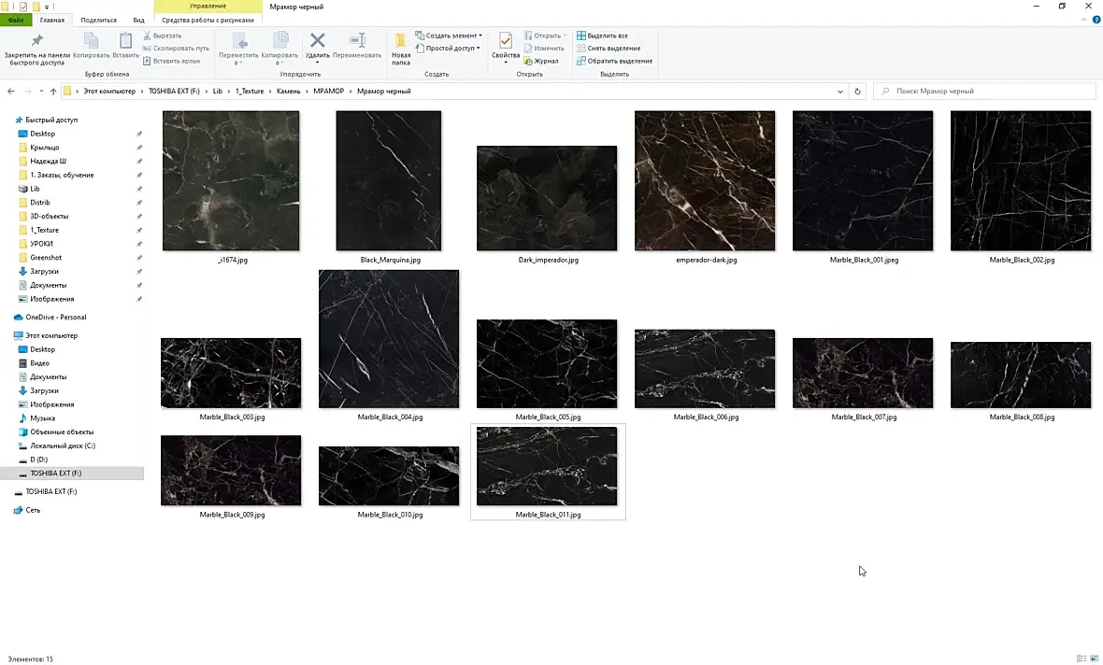Open Lib in Quick access sidebar
Screen dimensions: 1103x665
point(35,189)
